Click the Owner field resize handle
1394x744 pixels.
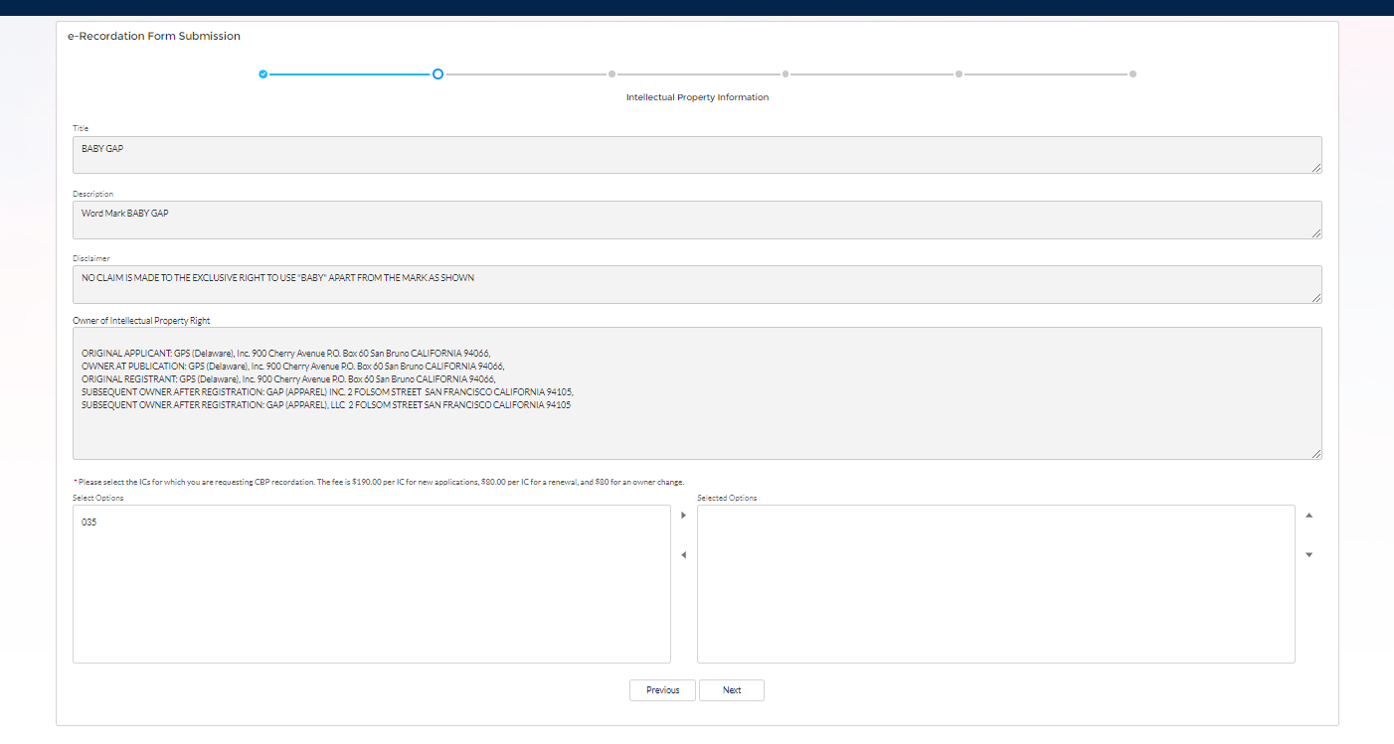(1316, 454)
